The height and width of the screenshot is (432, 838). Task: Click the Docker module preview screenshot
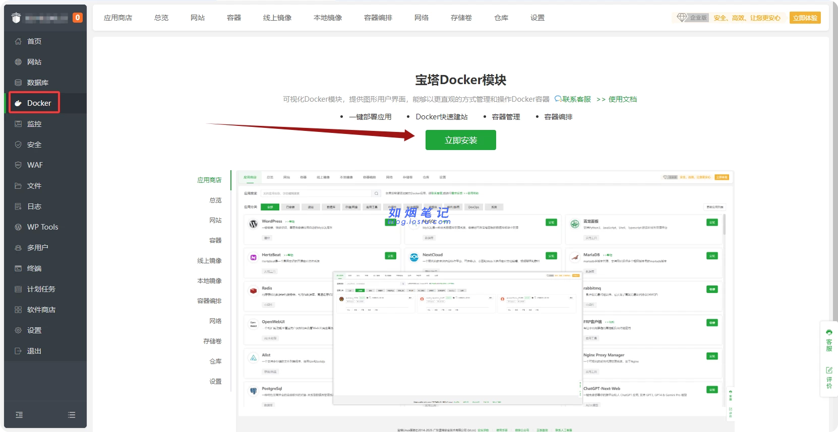point(485,301)
